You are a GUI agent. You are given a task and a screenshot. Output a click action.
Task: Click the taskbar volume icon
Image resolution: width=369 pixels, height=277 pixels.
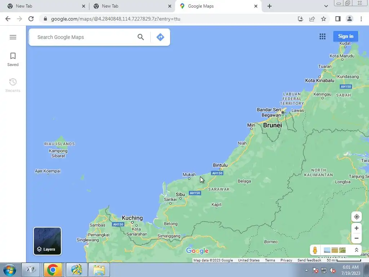pyautogui.click(x=333, y=270)
